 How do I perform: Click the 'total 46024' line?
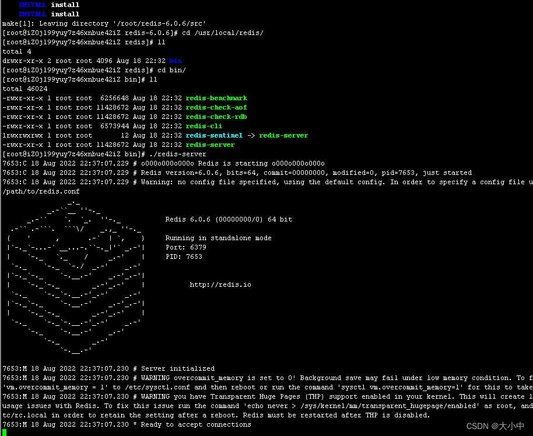[25, 89]
